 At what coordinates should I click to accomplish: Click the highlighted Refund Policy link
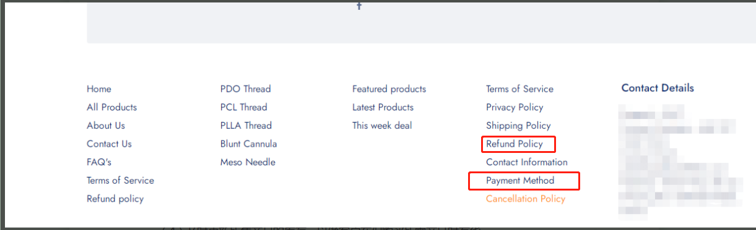[x=515, y=144]
